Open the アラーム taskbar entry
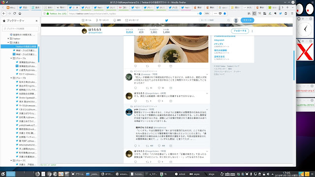The width and height of the screenshot is (315, 177). coord(78,174)
